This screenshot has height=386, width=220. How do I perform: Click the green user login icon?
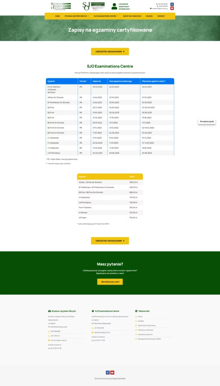coord(114,6)
